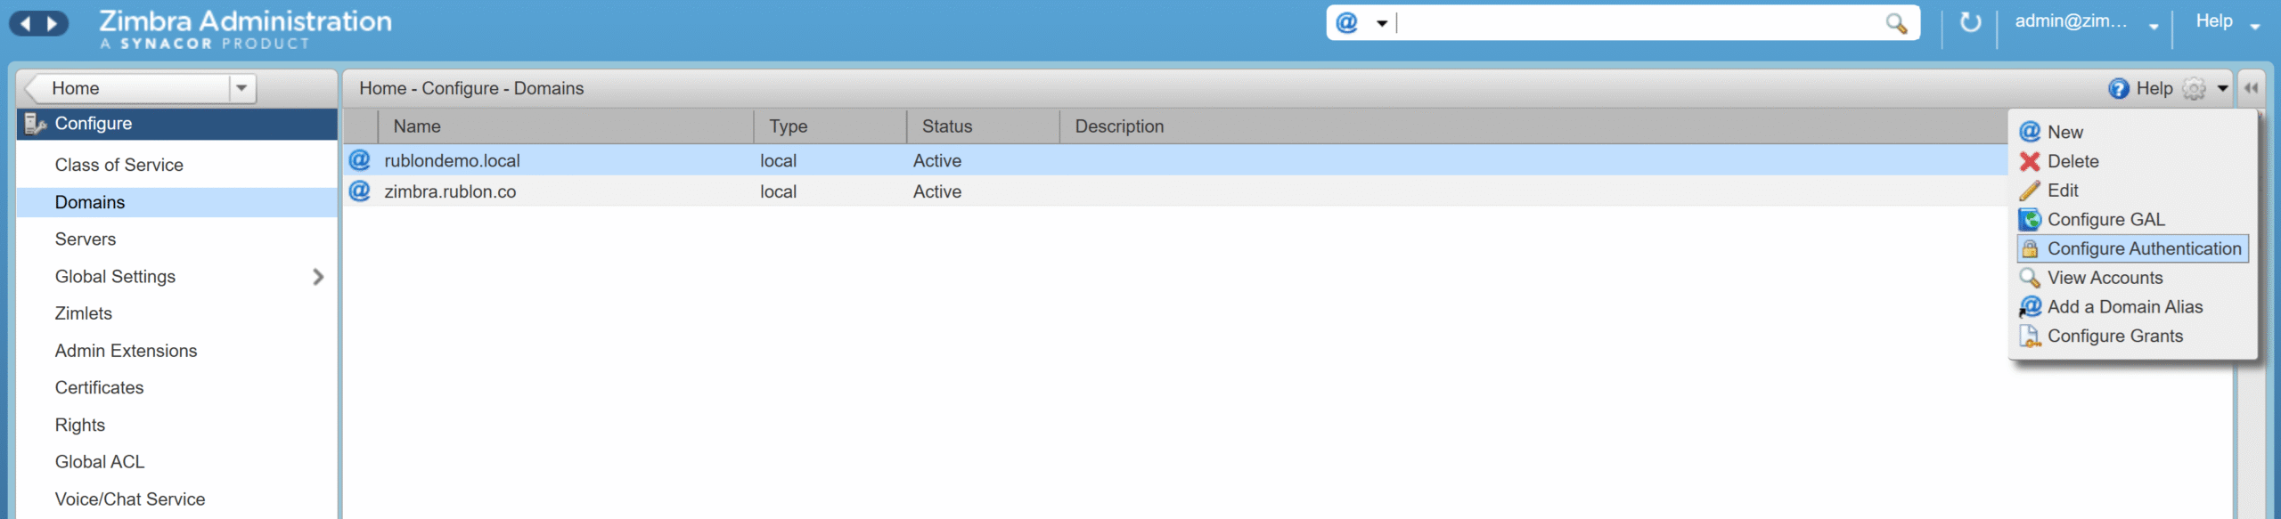2281x519 pixels.
Task: Select the zimbra.rublon.co domain row
Action: [x=450, y=191]
